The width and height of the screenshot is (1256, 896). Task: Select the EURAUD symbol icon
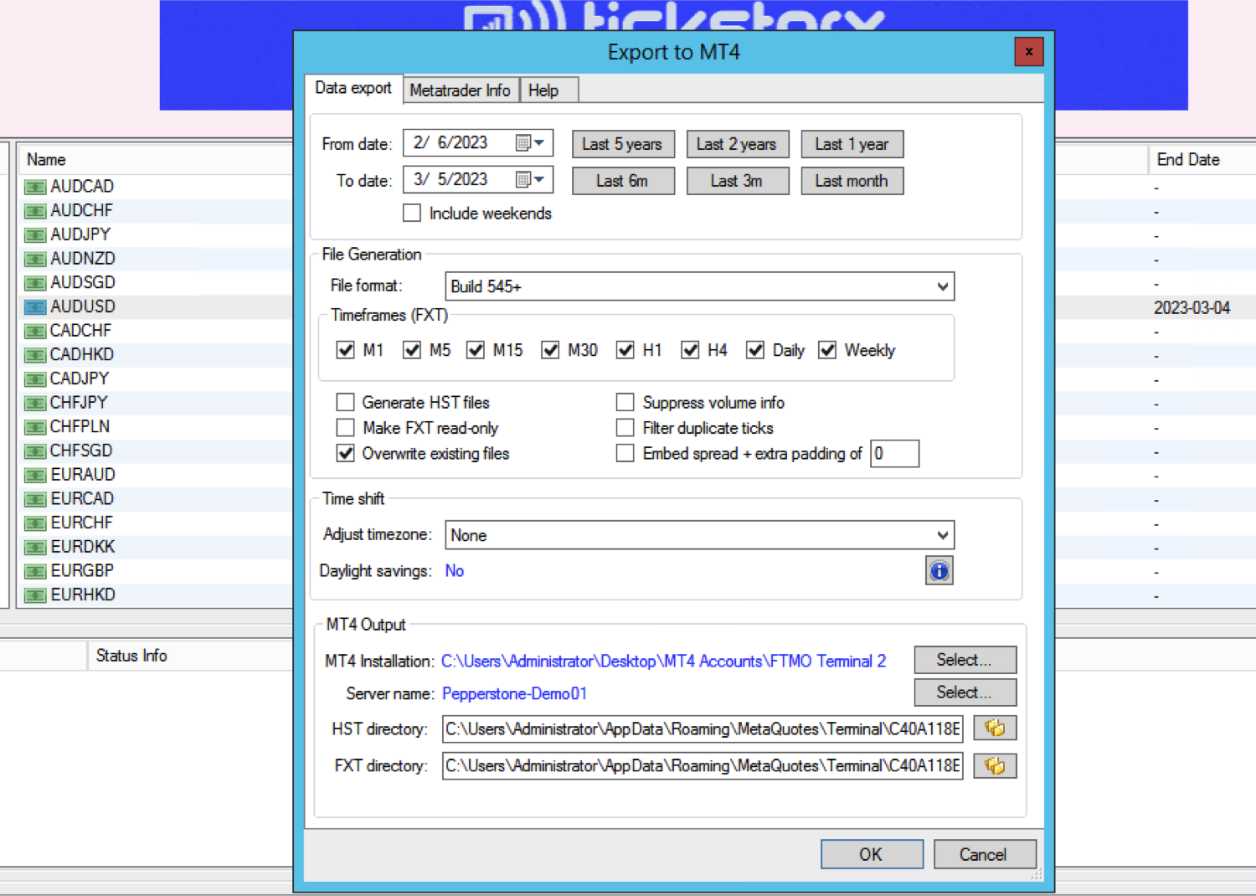[x=35, y=475]
